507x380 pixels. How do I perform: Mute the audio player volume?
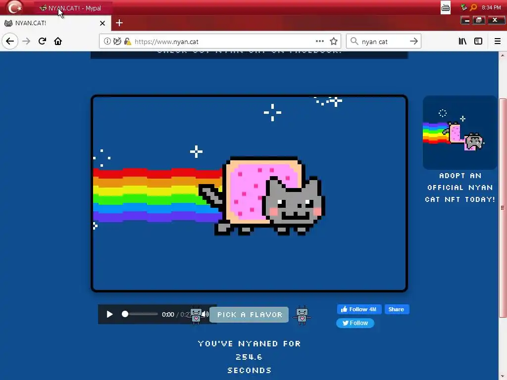coord(205,314)
